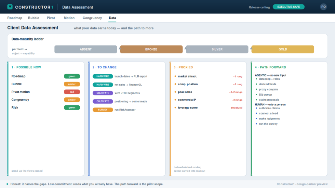
Task: Click 'authorize claims' list item
Action: [x=269, y=108]
